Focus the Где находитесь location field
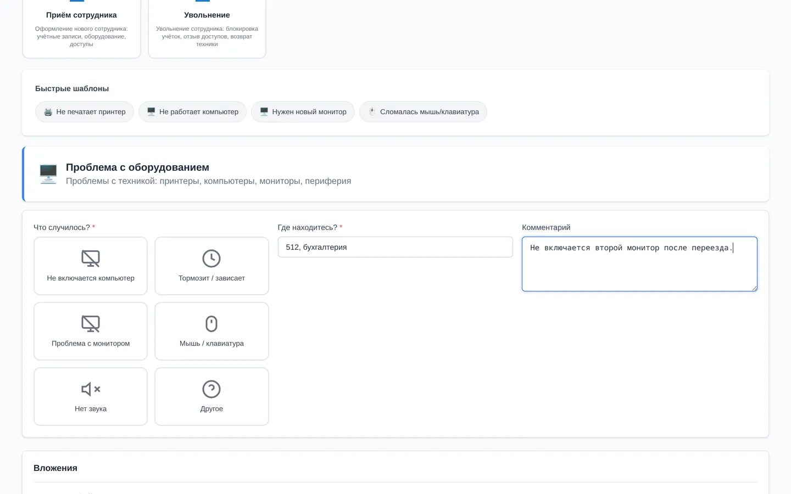Screen dimensions: 791x494 [396, 247]
